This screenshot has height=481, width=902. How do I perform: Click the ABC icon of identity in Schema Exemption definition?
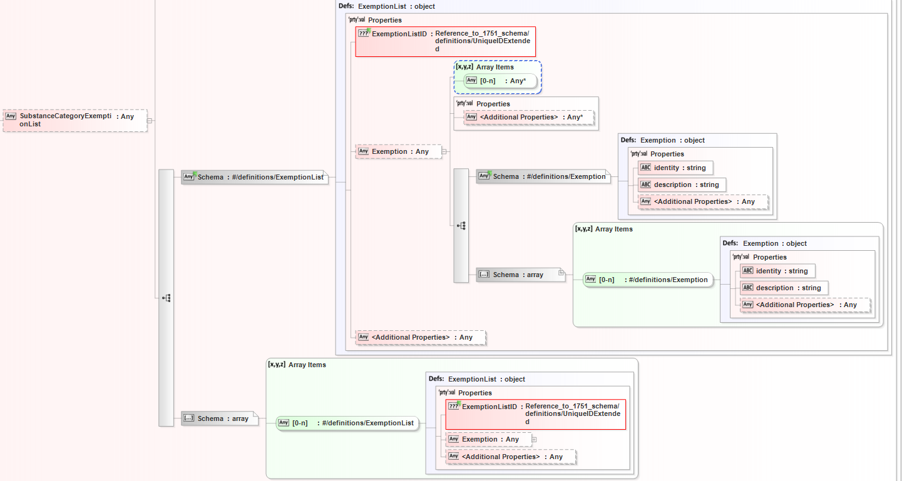point(645,168)
